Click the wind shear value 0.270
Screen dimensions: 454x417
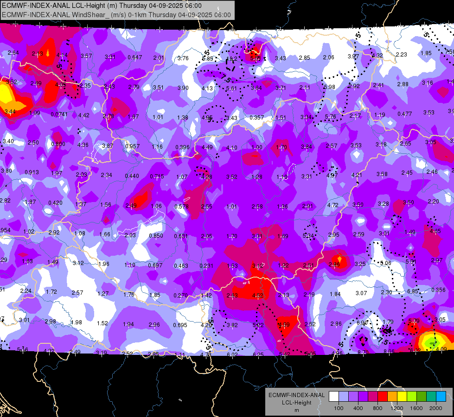pos(180,296)
